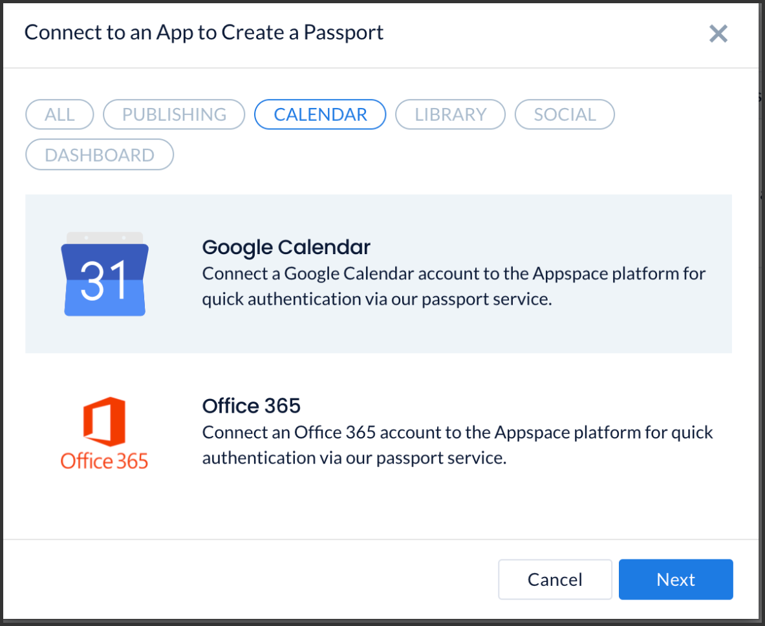Select the Google Calendar title text

[x=286, y=248]
